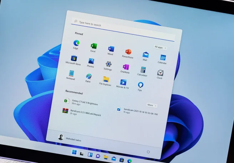The width and height of the screenshot is (234, 163).
Task: Open Galaxy Z Fold 3 Brightness file
Action: point(81,102)
